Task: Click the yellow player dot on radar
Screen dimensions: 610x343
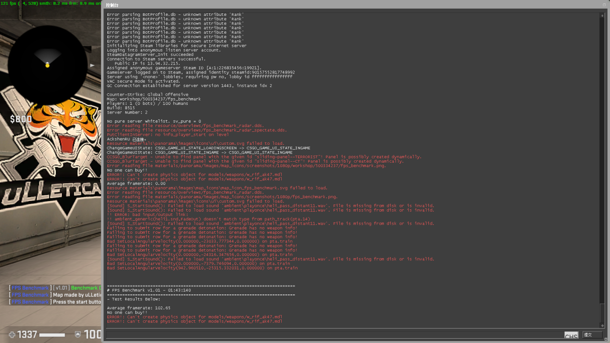Action: coord(47,65)
